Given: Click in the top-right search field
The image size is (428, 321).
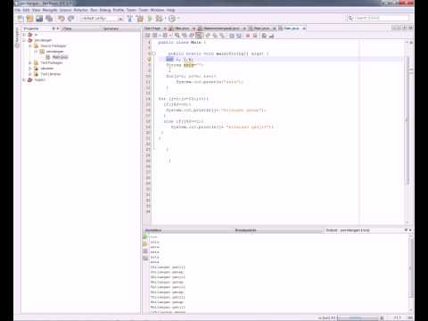Looking at the screenshot, I should click(382, 18).
